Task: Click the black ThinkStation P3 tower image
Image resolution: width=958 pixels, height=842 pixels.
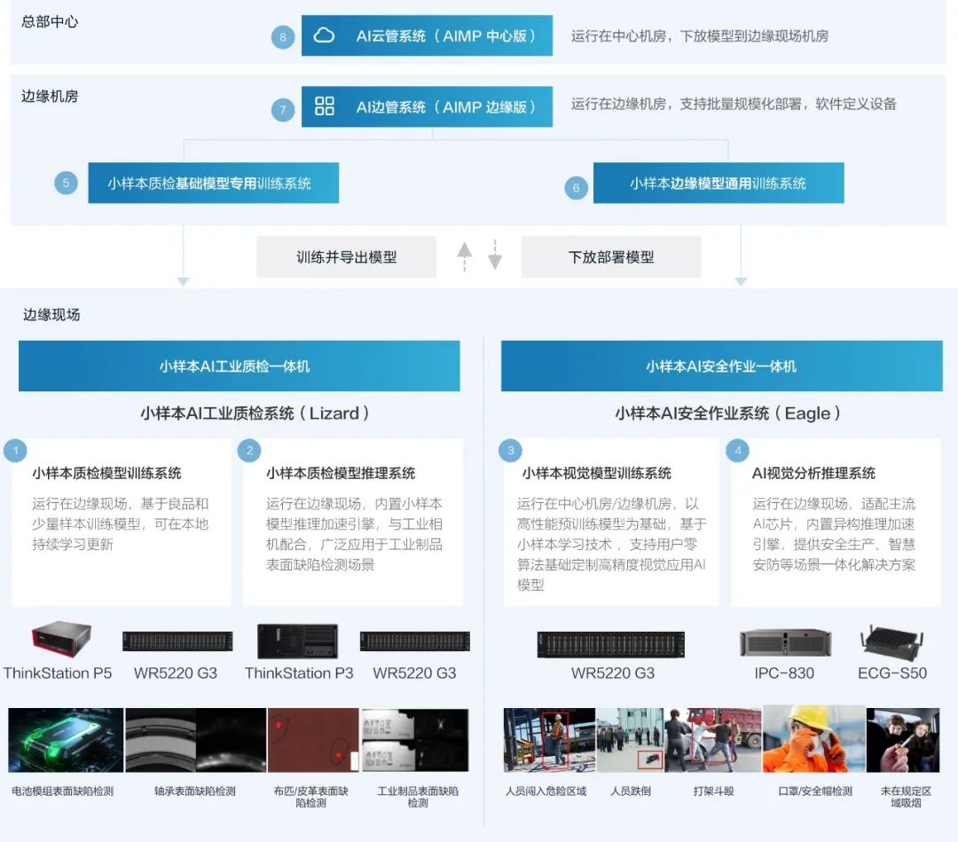Action: 297,641
